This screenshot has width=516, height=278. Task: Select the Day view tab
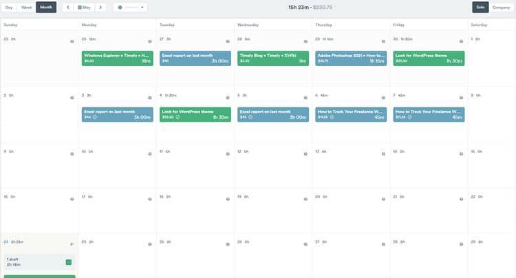tap(9, 8)
